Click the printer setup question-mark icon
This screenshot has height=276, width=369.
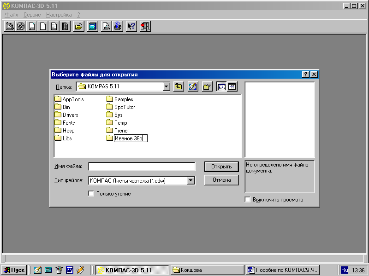118,26
